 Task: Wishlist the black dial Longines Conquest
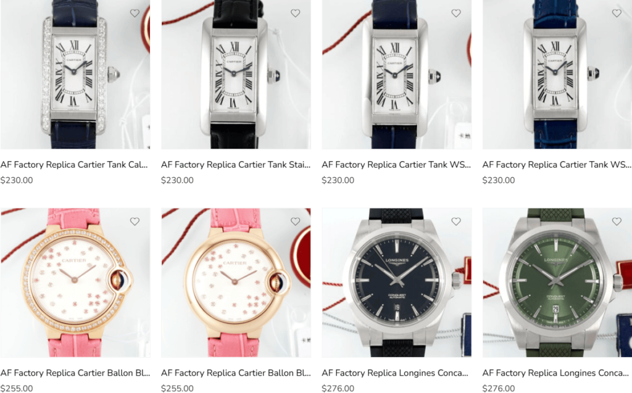click(456, 221)
